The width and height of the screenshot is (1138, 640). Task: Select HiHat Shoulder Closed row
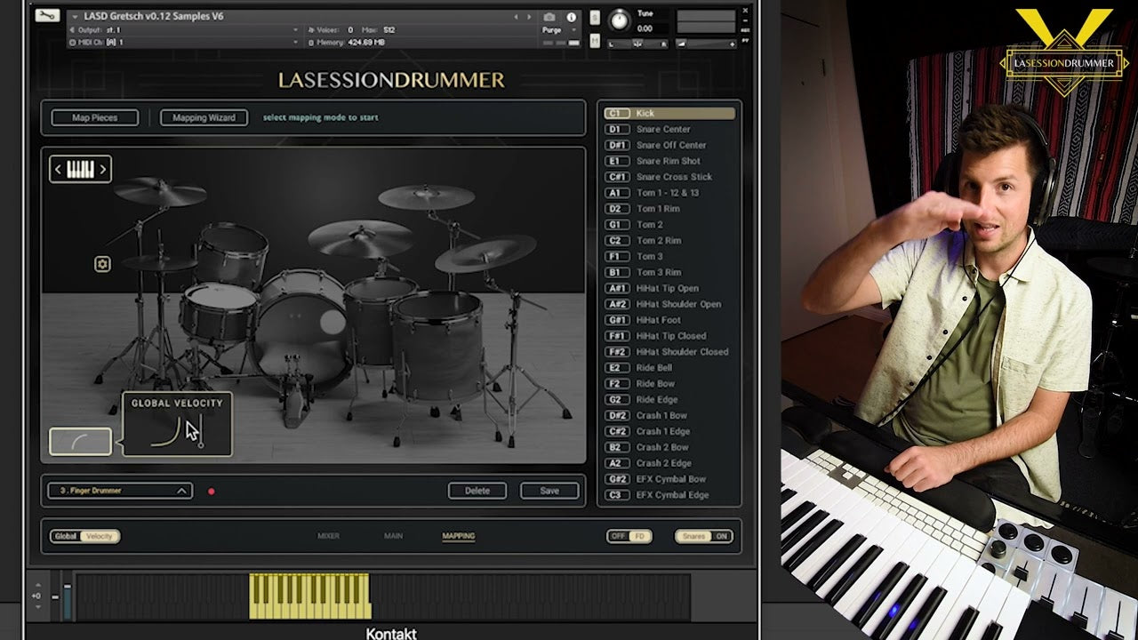669,352
